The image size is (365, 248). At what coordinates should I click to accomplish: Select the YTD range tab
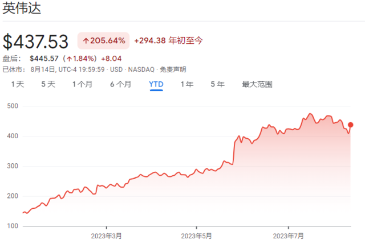click(x=156, y=84)
